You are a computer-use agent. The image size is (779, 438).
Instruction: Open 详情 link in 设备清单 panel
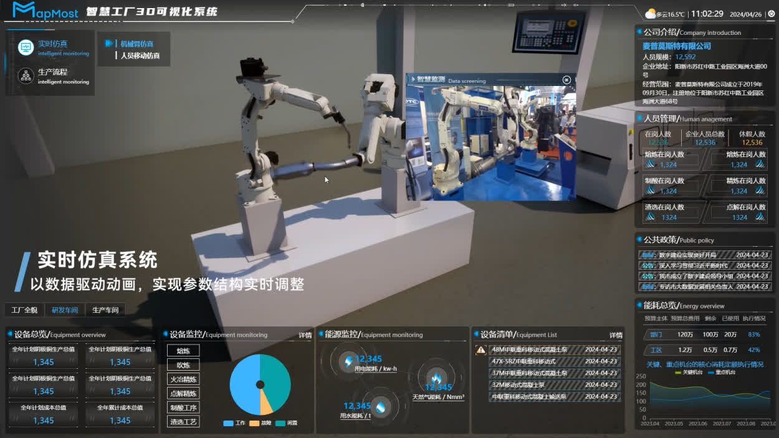[x=616, y=335]
